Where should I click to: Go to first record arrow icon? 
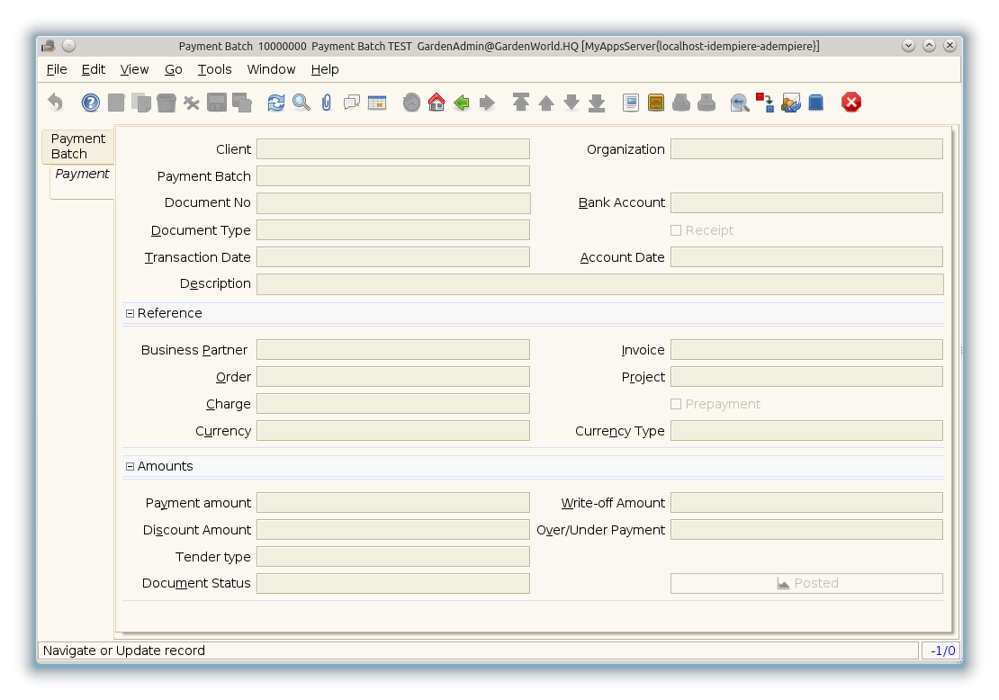[x=520, y=103]
